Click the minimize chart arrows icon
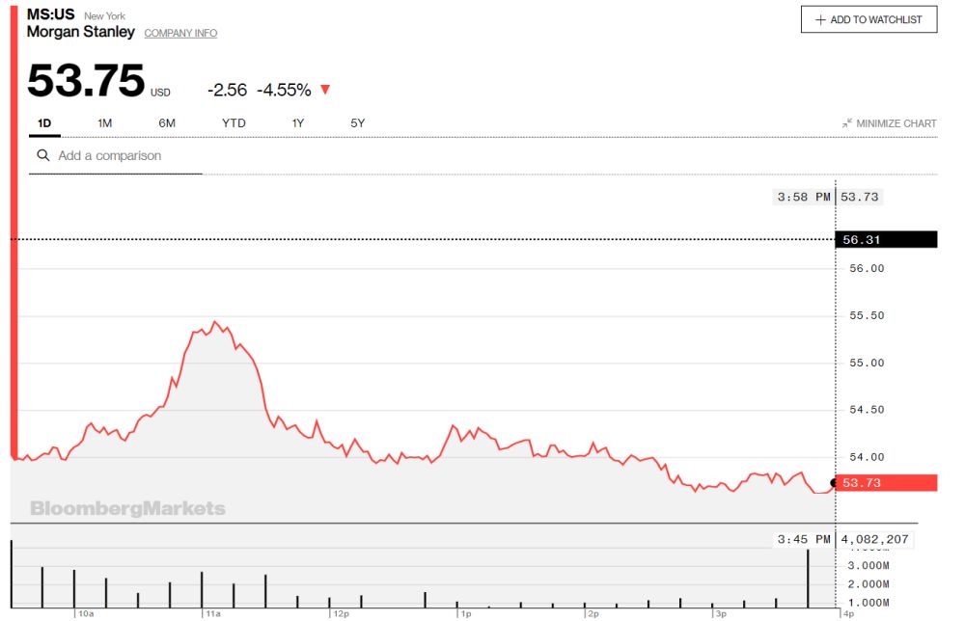The width and height of the screenshot is (965, 621). tap(847, 123)
